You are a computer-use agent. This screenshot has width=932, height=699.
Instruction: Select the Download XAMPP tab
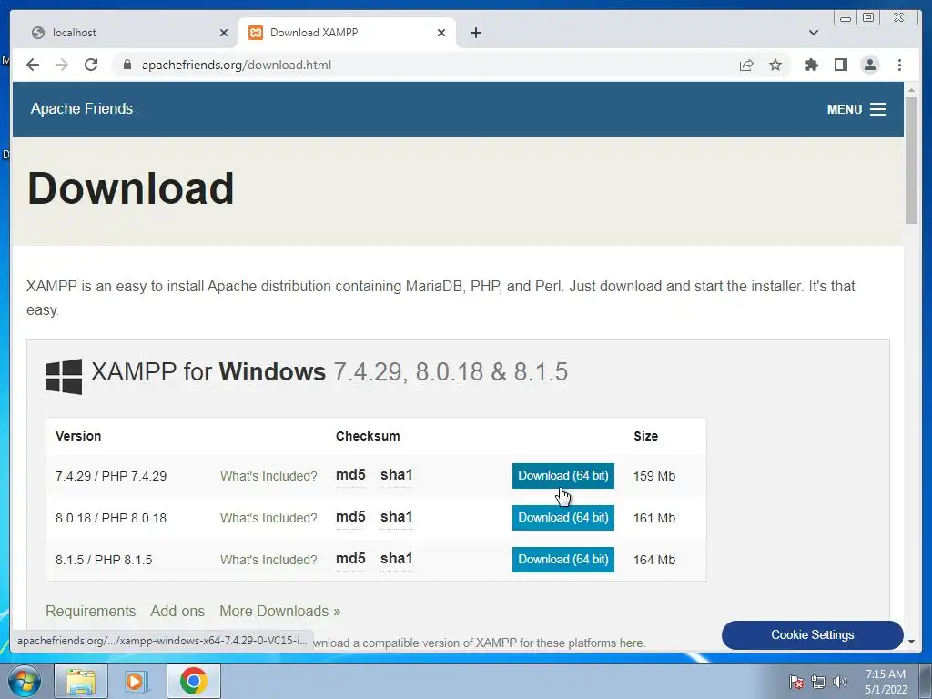click(347, 33)
